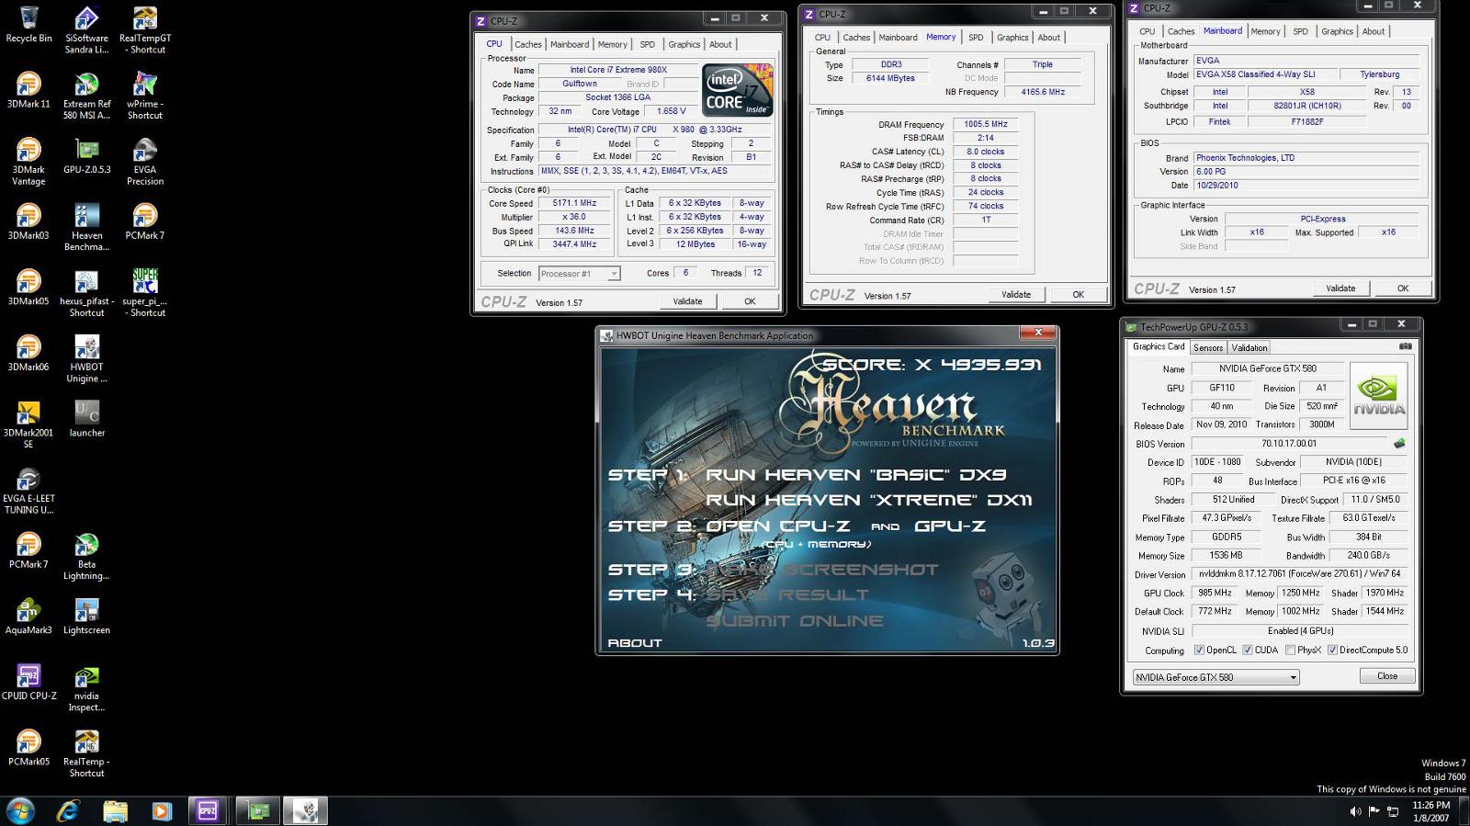Open 3DMark06 desktop icon

28,353
